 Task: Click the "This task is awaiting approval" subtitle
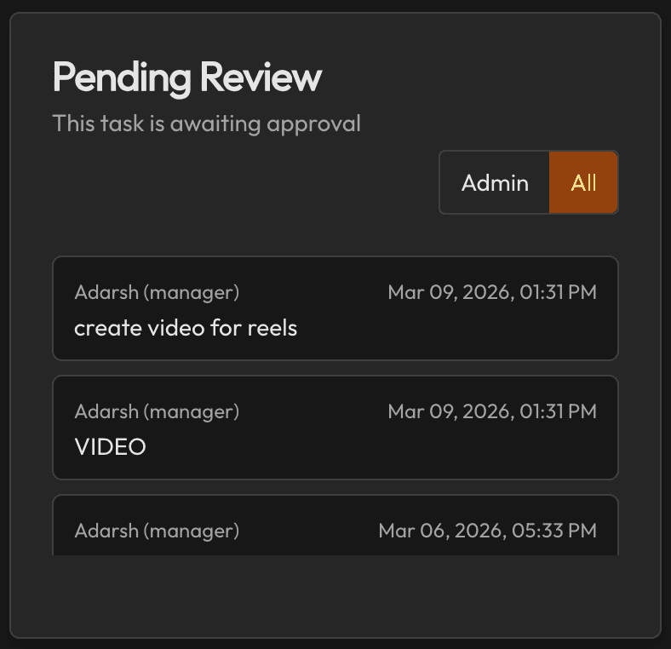click(207, 123)
